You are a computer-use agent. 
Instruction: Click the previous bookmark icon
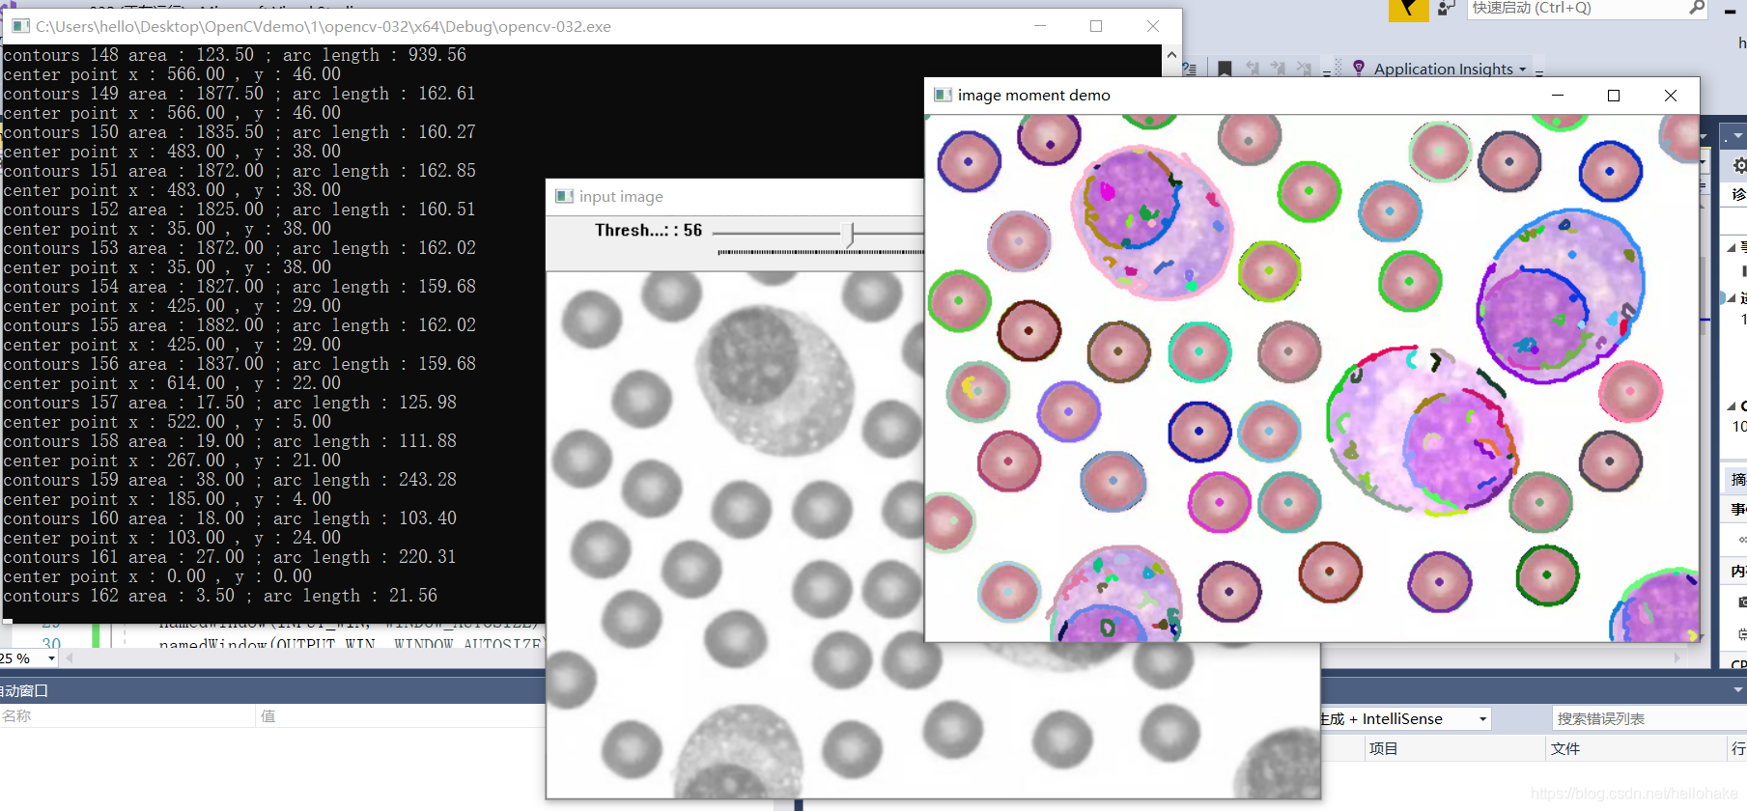coord(1253,69)
